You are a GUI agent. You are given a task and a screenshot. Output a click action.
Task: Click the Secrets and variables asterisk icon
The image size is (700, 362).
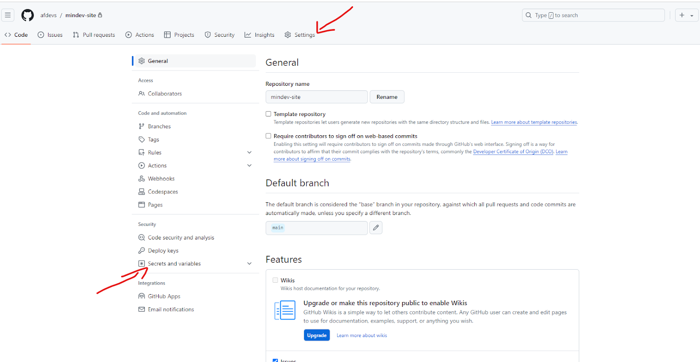[x=141, y=264]
